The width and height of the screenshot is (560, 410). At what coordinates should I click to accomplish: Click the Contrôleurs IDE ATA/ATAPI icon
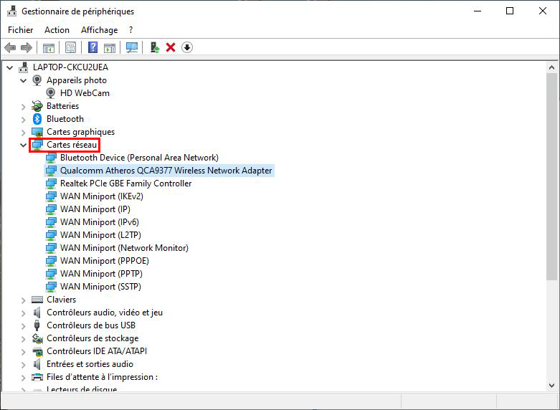(37, 351)
